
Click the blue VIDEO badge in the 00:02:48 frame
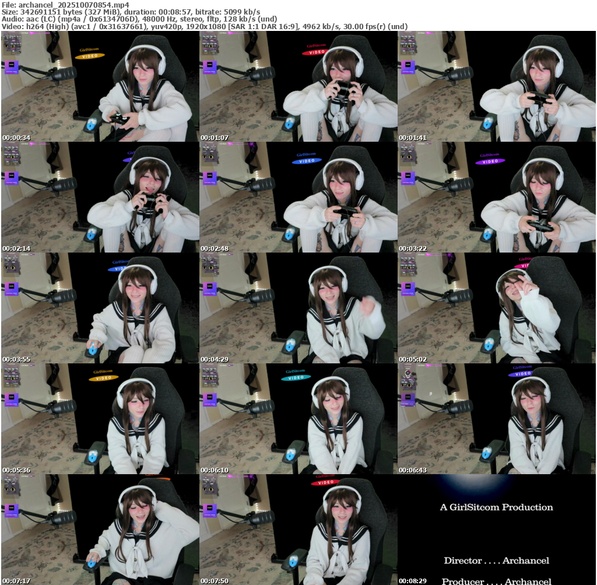click(305, 160)
